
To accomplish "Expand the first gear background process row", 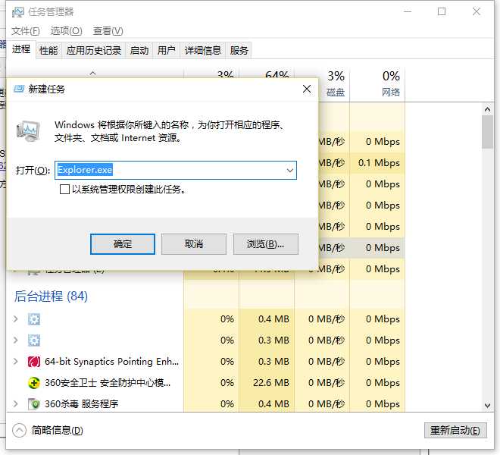I will tap(16, 319).
